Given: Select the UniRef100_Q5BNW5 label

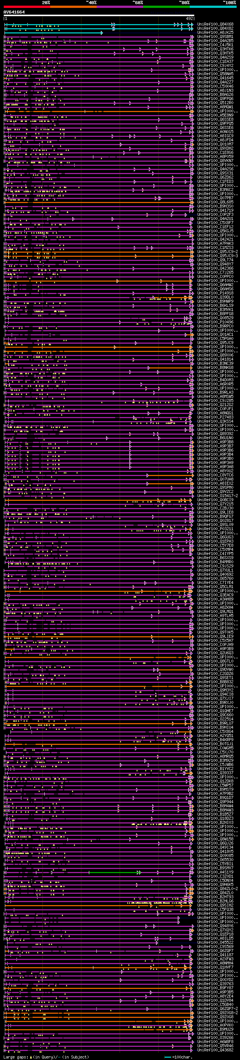Looking at the screenshot, I should pos(215,74).
